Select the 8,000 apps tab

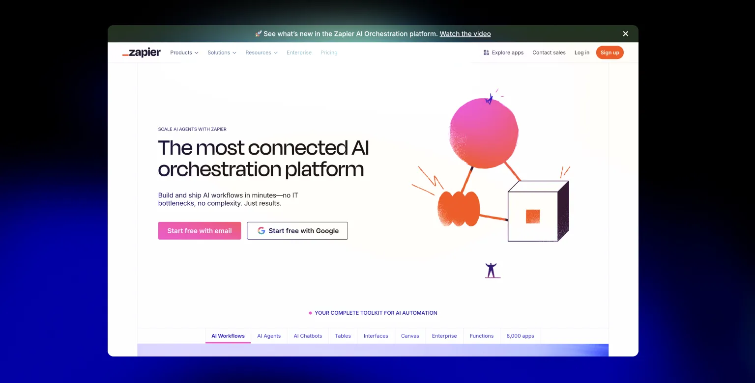click(x=521, y=336)
